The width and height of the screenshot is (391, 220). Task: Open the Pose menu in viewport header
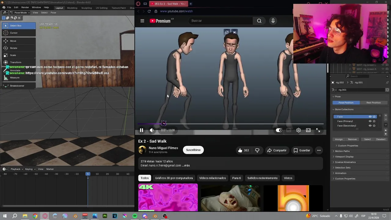point(53,13)
